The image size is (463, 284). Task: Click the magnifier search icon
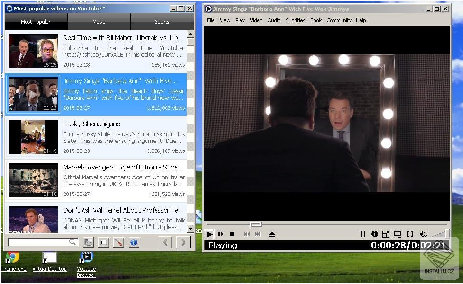pyautogui.click(x=73, y=242)
